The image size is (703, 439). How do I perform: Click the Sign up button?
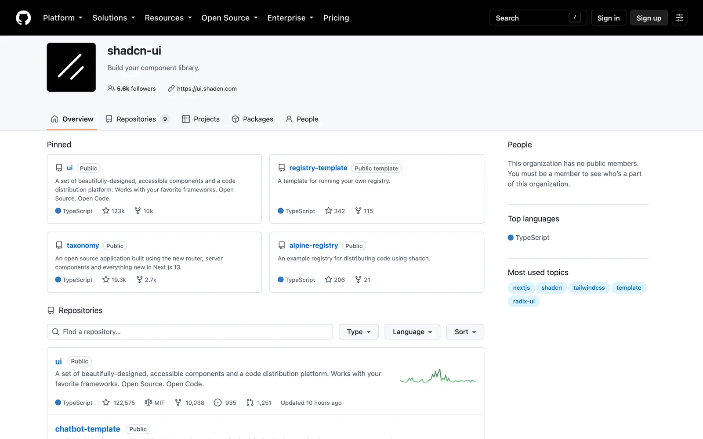649,18
